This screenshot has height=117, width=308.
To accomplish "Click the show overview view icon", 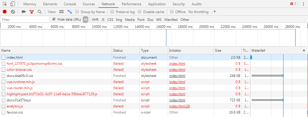I will click(70, 12).
